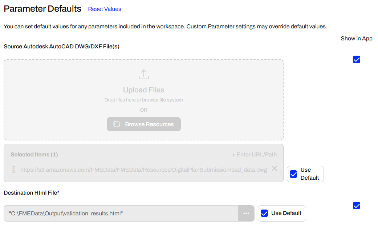The height and width of the screenshot is (227, 378).
Task: Click + Enter URL/Path
Action: (x=254, y=155)
